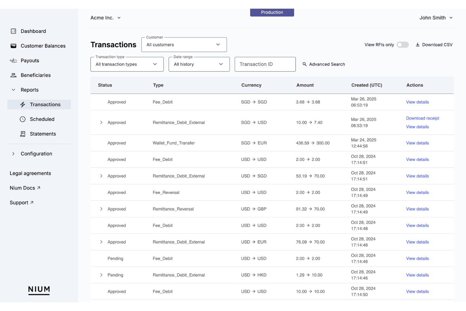Click the Nium Docs external link icon
The width and height of the screenshot is (466, 311).
39,188
